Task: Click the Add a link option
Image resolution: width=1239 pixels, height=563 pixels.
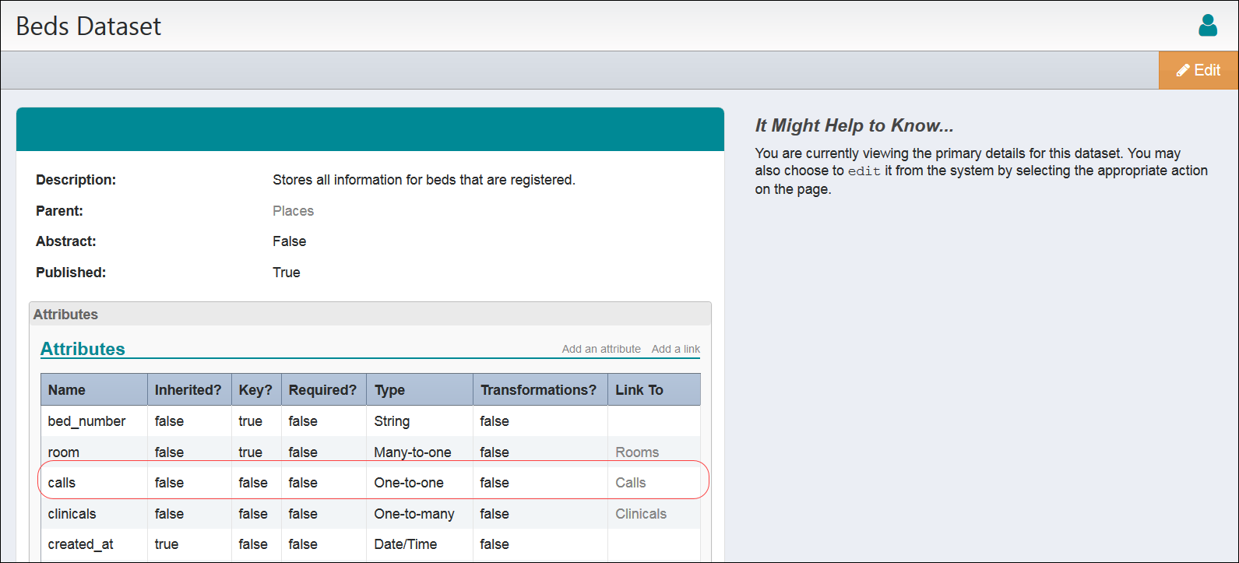Action: pos(675,349)
